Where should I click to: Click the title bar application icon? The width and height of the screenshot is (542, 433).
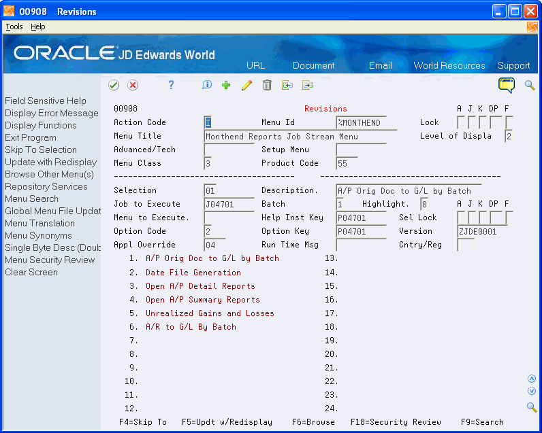tap(9, 12)
